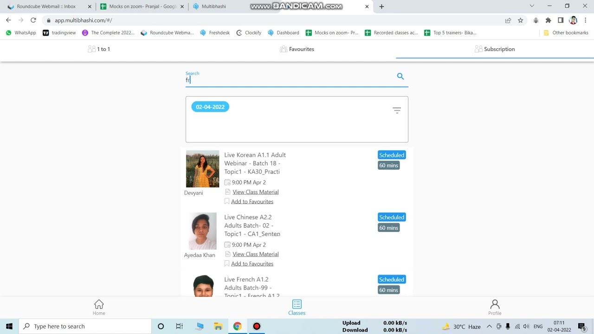This screenshot has width=594, height=334.
Task: Open Dashboard bookmark
Action: point(284,33)
